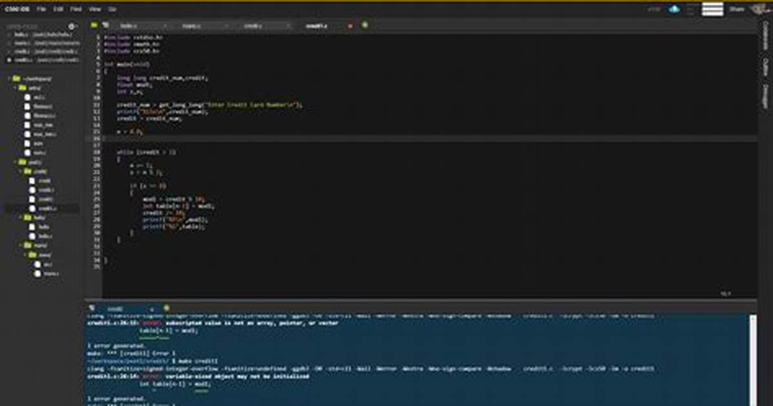Viewport: 773px width, 406px height.
Task: Close the hello.c editor tab
Action: [165, 26]
